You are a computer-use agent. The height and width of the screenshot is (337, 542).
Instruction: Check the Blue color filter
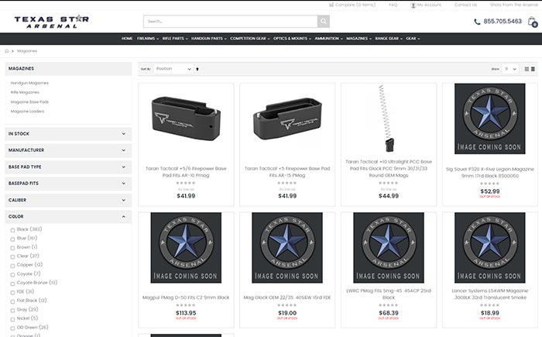13,239
